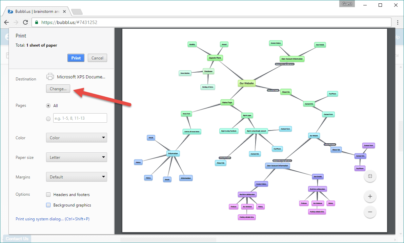Click the 'Limit to 20 news items' node
Screen dimensions: 404x243
(x=192, y=131)
